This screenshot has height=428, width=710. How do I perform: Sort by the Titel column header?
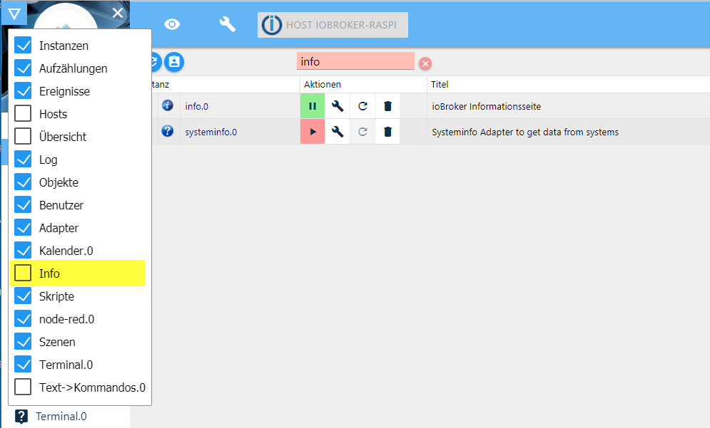(440, 84)
